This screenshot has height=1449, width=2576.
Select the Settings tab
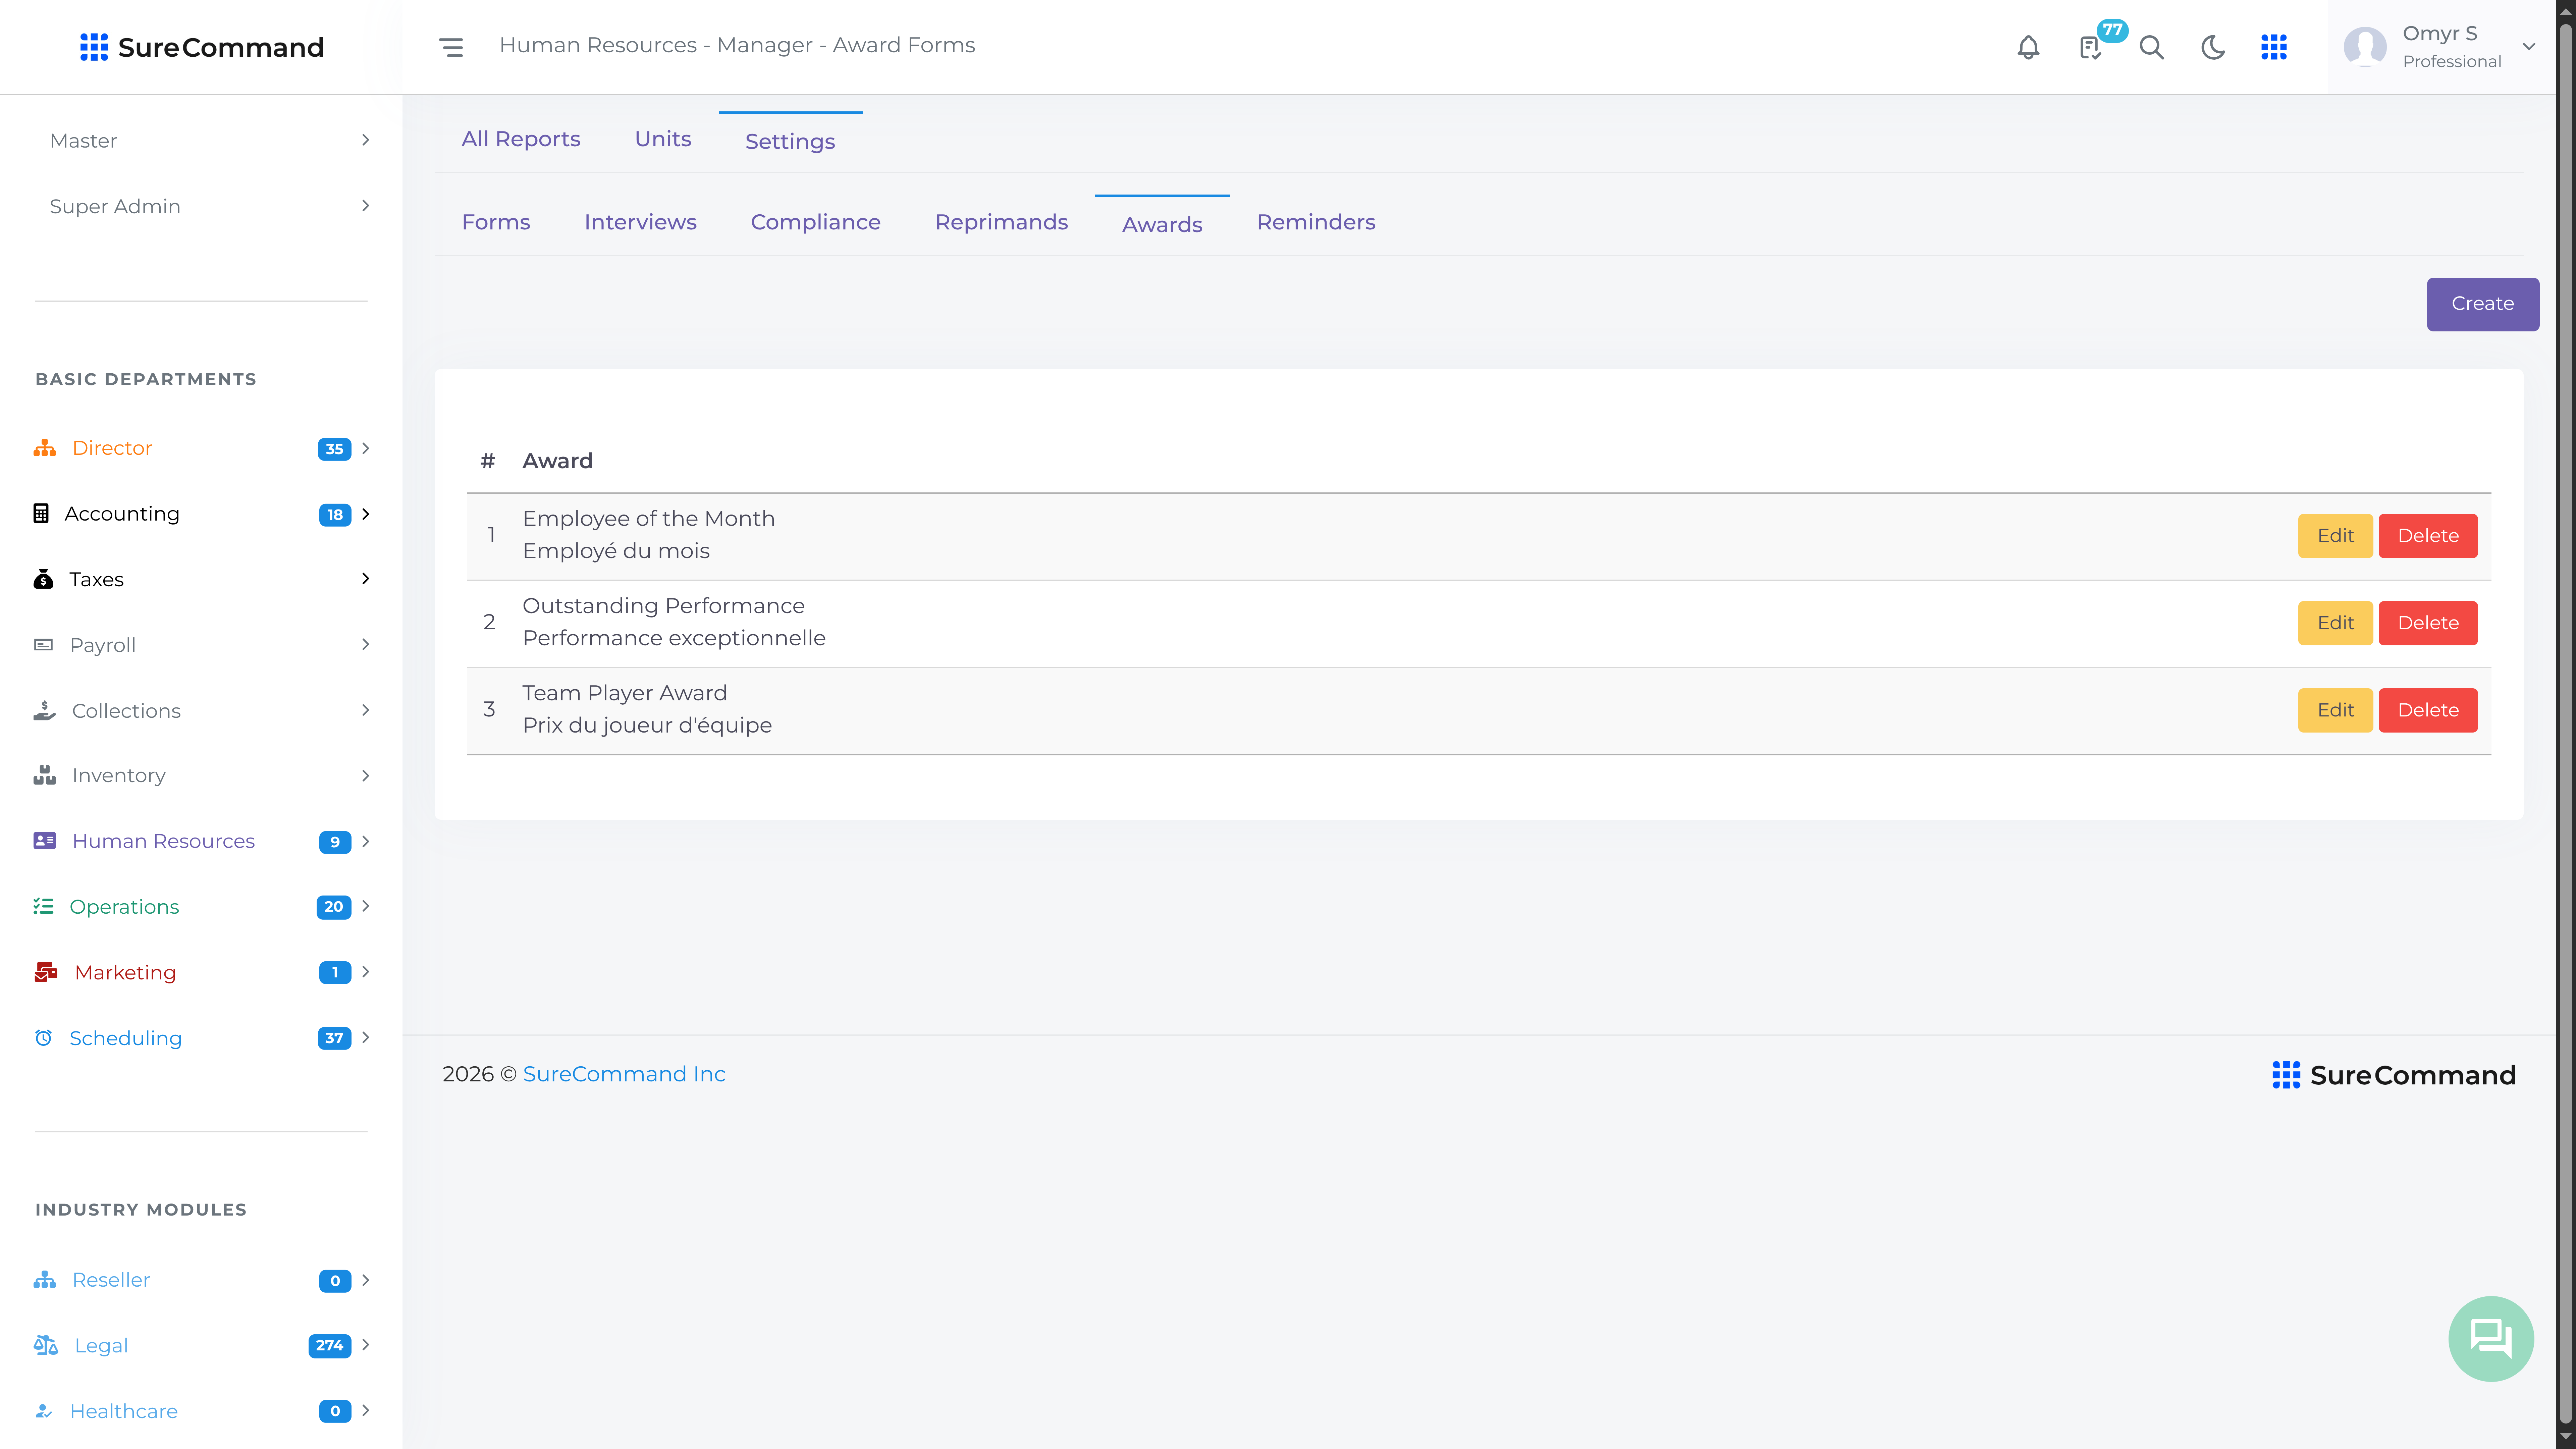coord(790,141)
